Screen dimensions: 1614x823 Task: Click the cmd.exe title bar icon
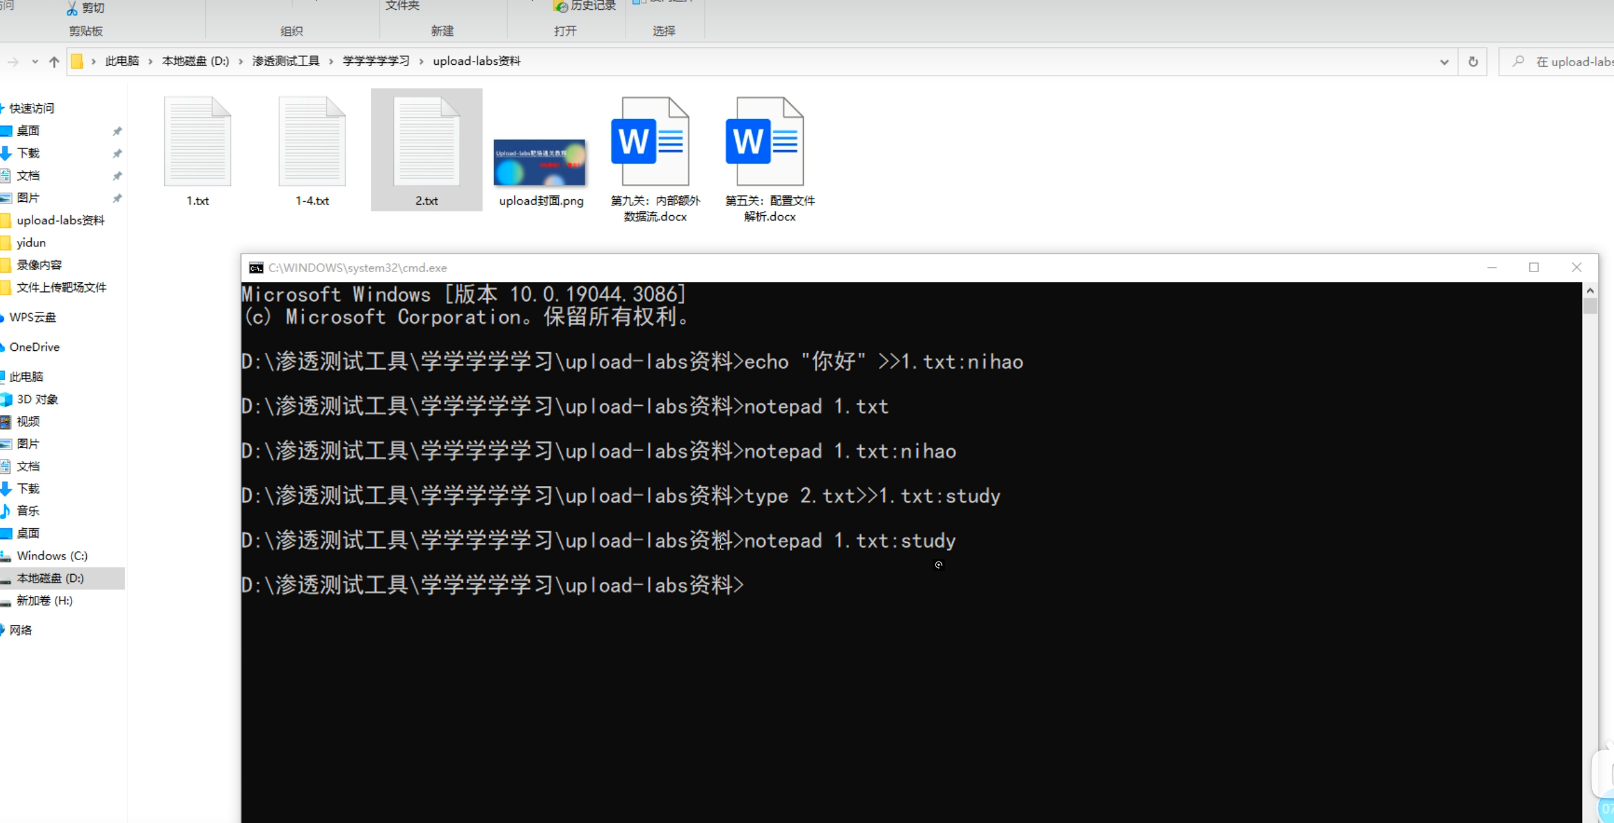pos(256,267)
